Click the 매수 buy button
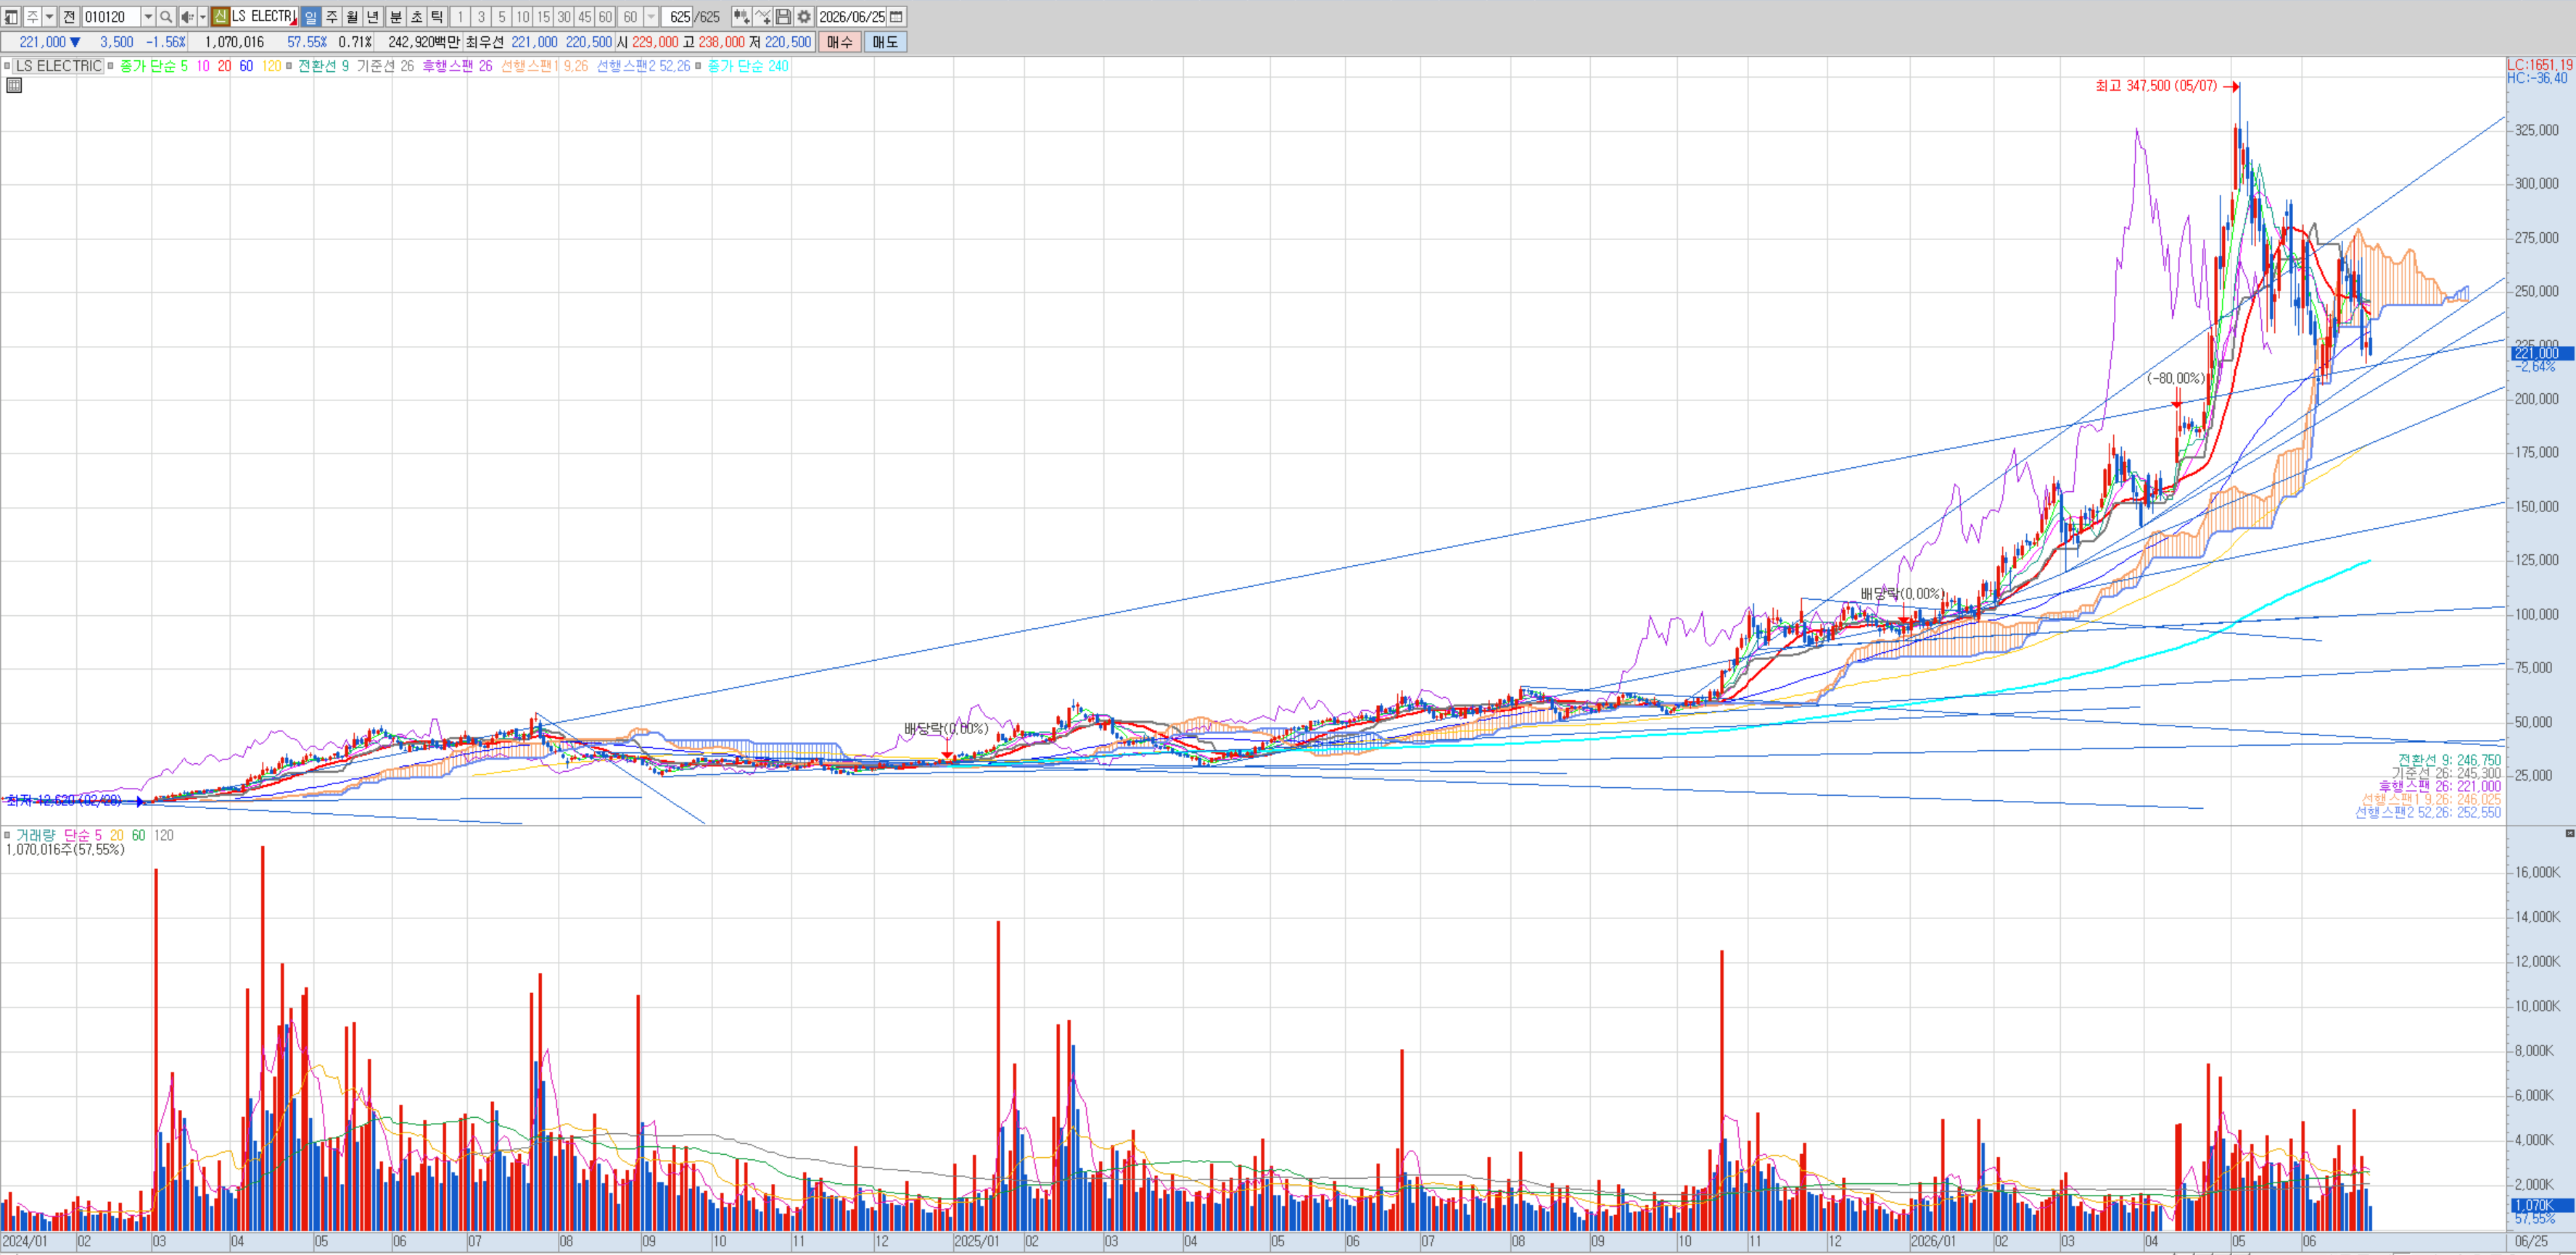The image size is (2576, 1255). (x=839, y=42)
